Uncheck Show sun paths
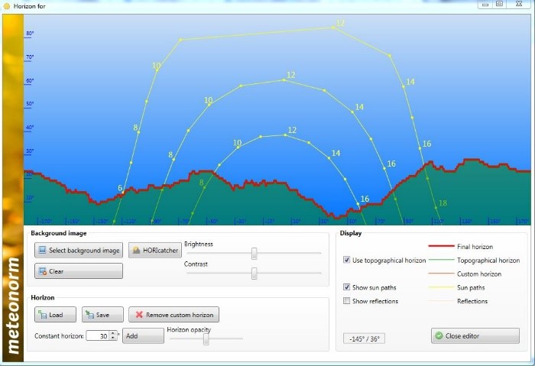535x366 pixels. [347, 287]
